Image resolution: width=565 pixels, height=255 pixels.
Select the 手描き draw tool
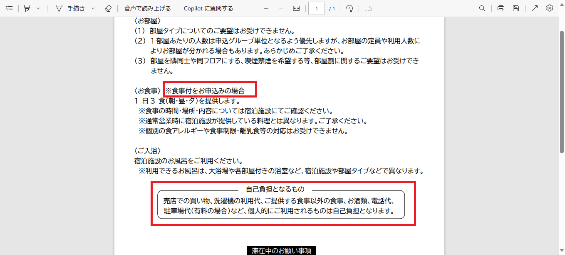[71, 8]
